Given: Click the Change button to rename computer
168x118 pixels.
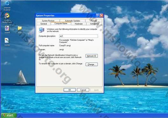Looking at the screenshot, I should [91, 64].
